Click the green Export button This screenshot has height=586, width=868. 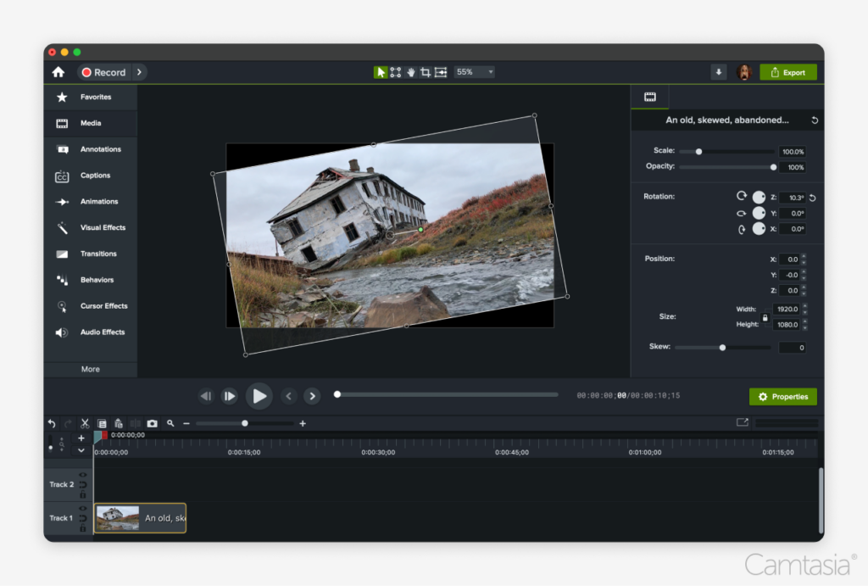pyautogui.click(x=787, y=72)
